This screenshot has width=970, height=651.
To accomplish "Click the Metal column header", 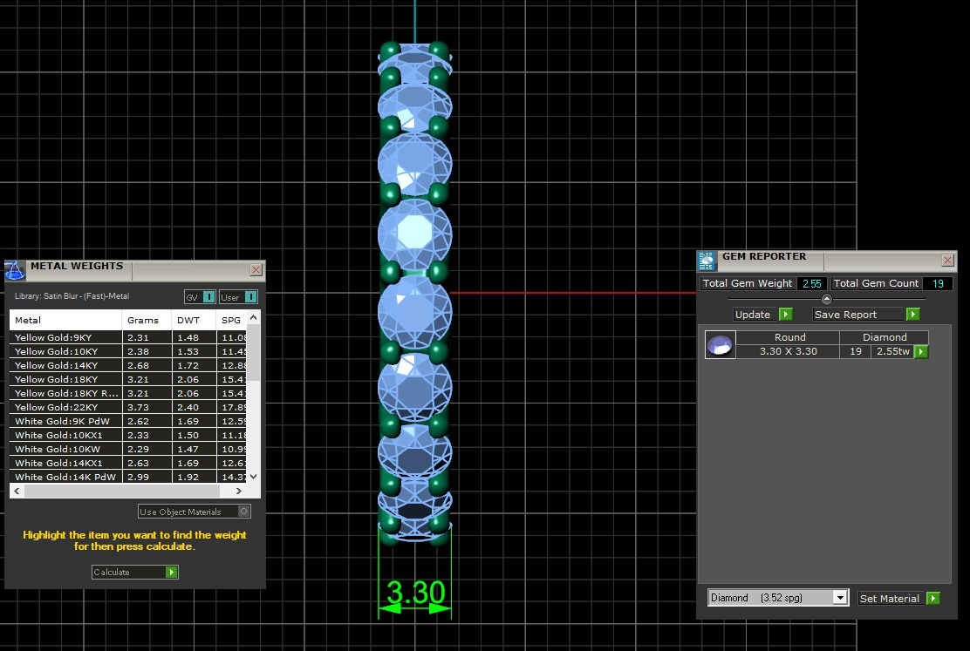I will point(65,320).
